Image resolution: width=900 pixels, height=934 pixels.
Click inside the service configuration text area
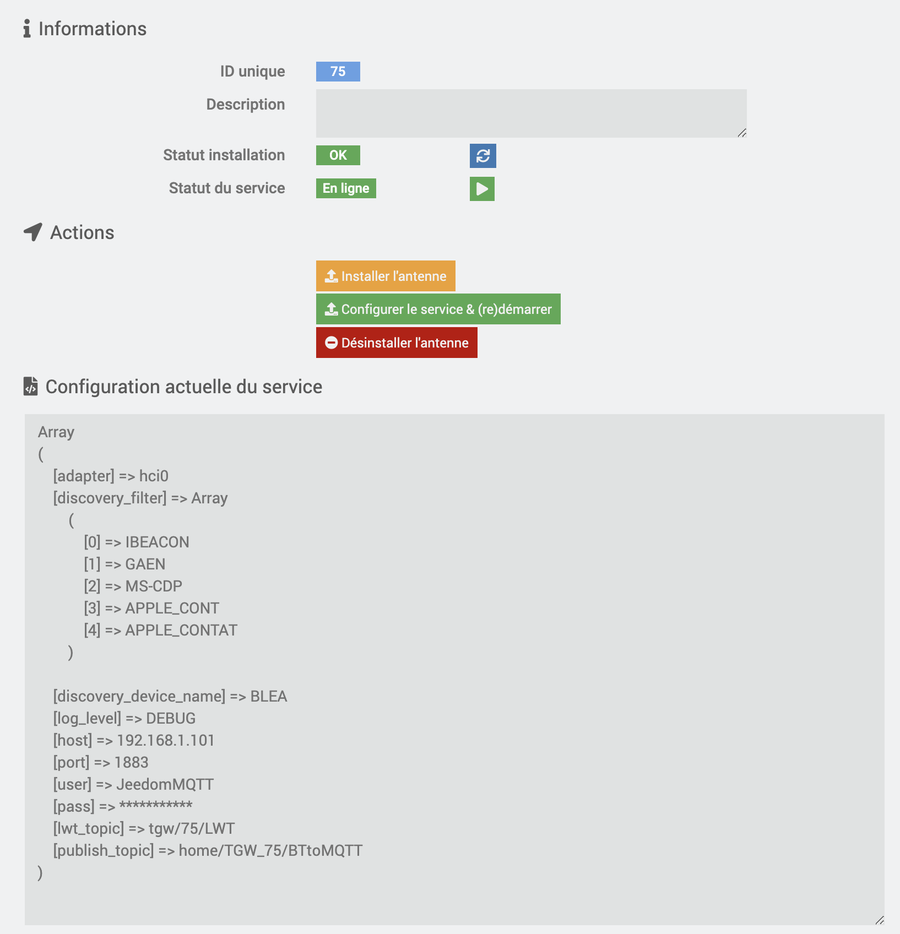454,670
